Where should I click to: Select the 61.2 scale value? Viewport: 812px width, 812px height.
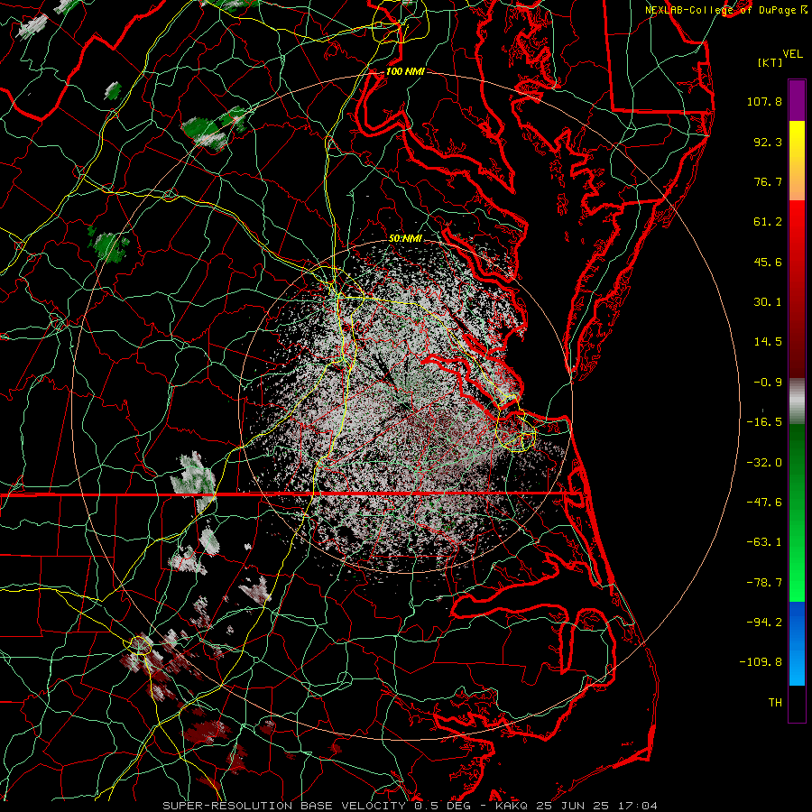coord(768,222)
